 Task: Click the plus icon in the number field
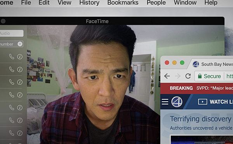pyautogui.click(x=20, y=44)
